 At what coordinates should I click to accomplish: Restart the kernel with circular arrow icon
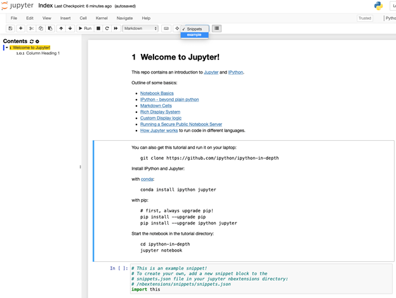pos(107,29)
